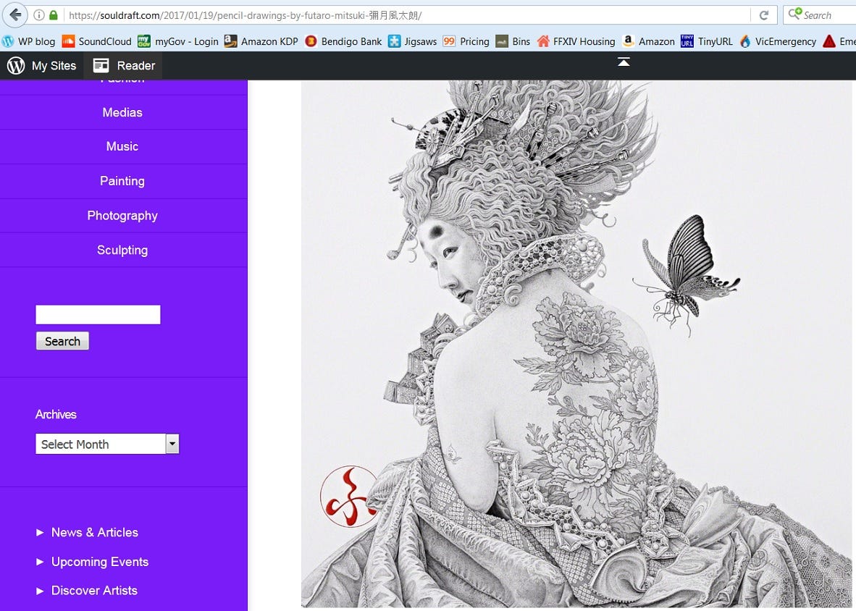The height and width of the screenshot is (611, 856).
Task: Open site information icon in address bar
Action: pyautogui.click(x=39, y=15)
